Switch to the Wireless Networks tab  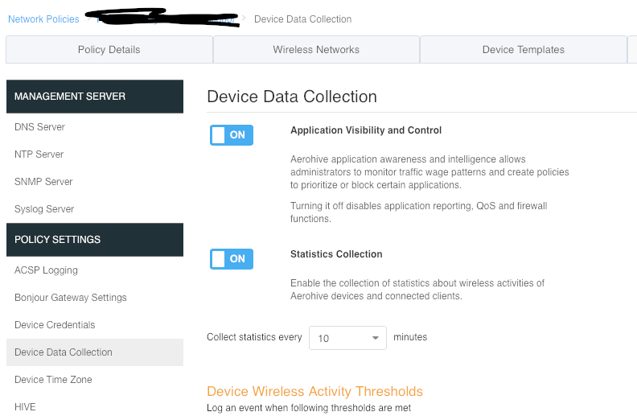click(x=316, y=50)
